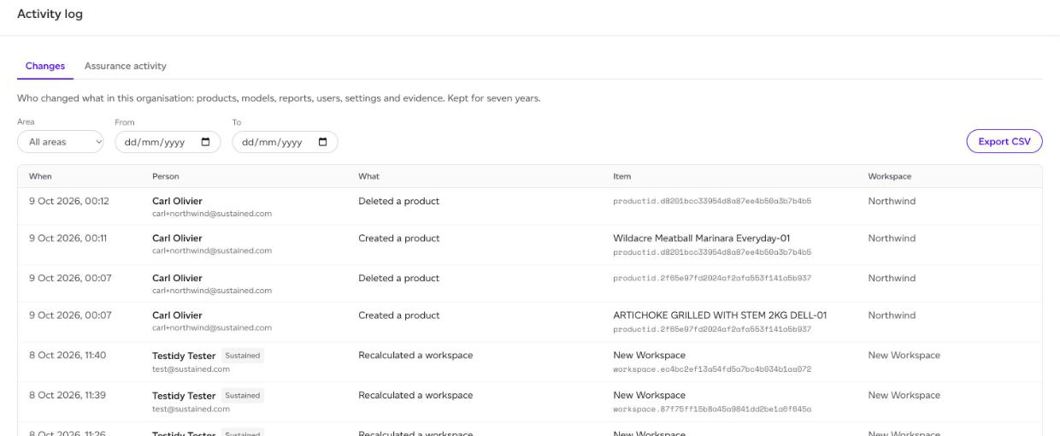Viewport: 1060px width, 436px height.
Task: Click Testidy Tester in the 11:40 row
Action: (x=184, y=356)
